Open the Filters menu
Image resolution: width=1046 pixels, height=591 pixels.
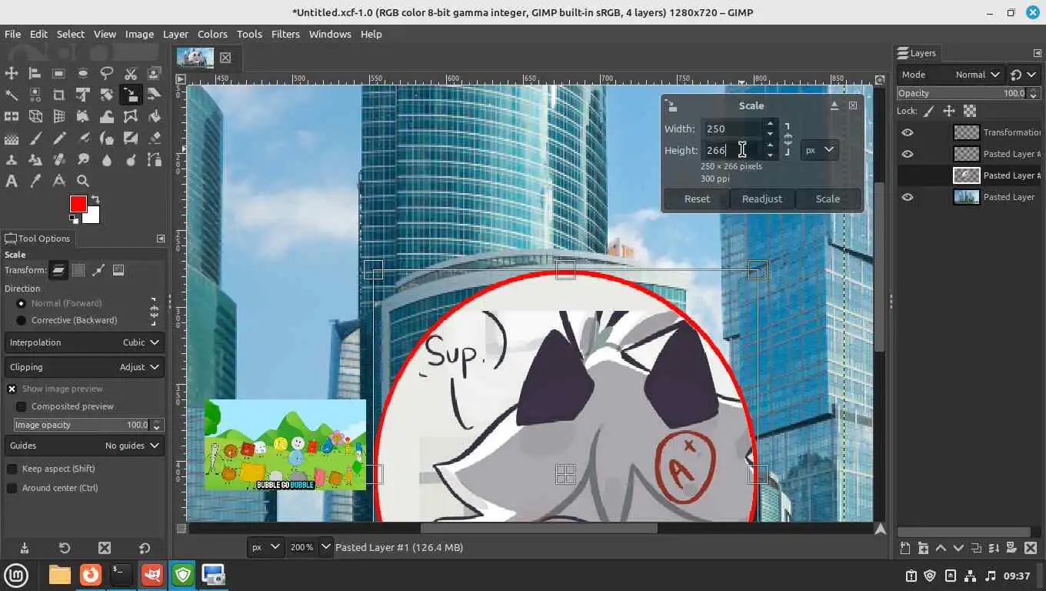coord(285,34)
